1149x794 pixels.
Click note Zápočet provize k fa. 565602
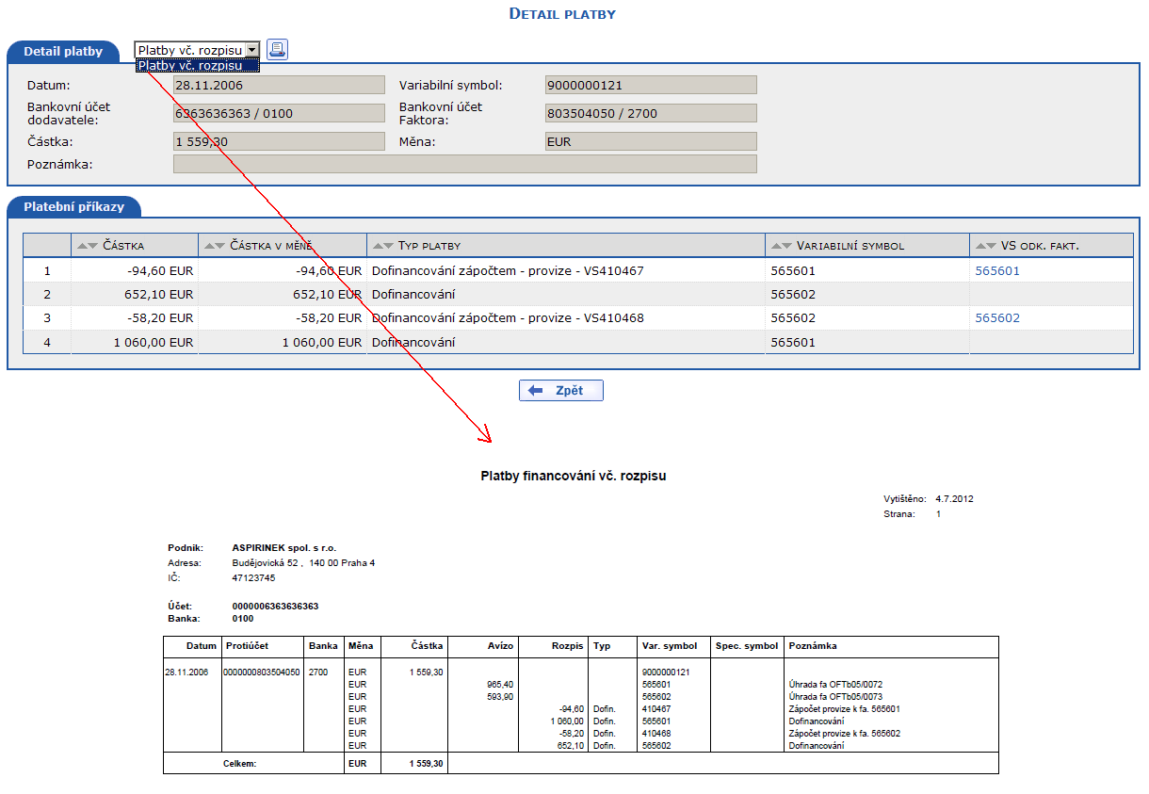tap(847, 734)
